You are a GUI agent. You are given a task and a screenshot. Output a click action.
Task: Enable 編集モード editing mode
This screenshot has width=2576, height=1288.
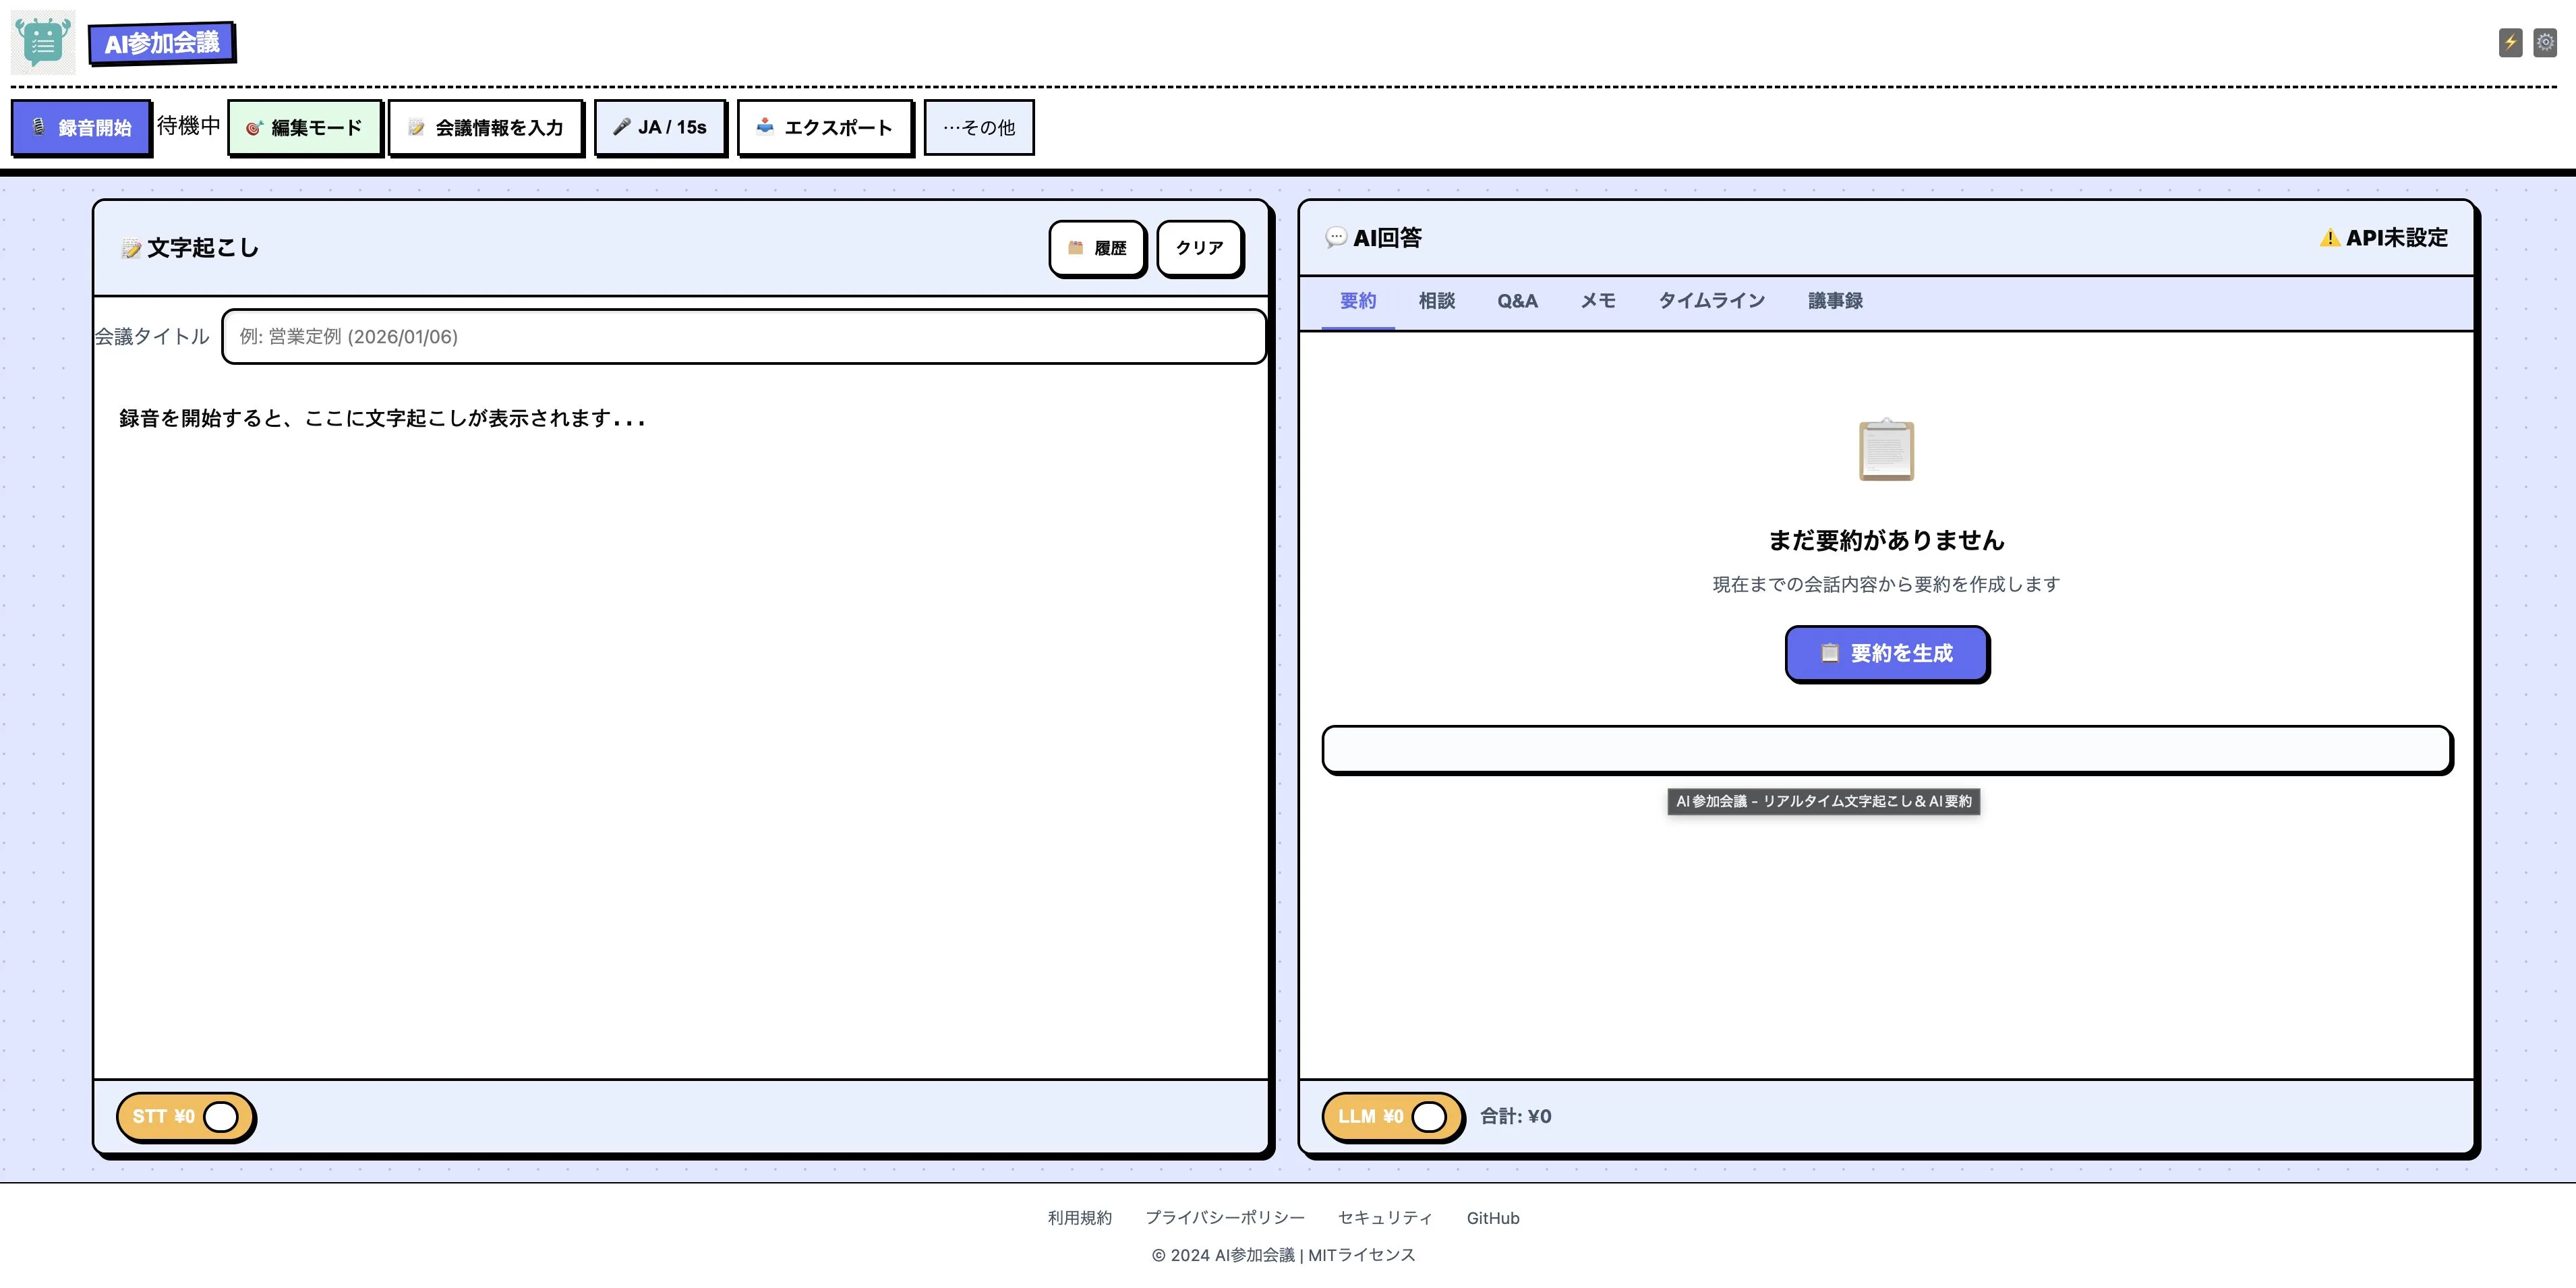305,127
